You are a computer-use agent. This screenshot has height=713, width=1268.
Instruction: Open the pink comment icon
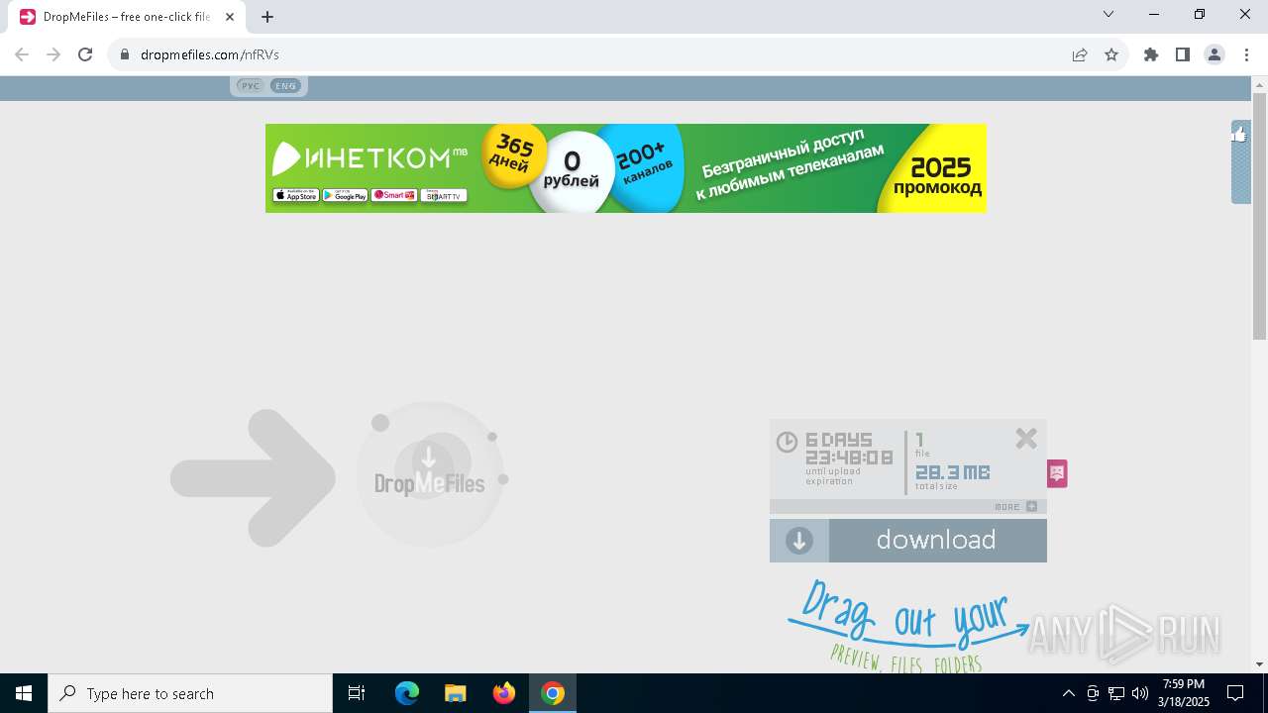(x=1057, y=473)
